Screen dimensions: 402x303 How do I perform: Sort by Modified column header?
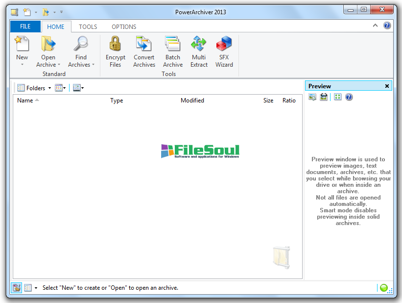[x=192, y=101]
